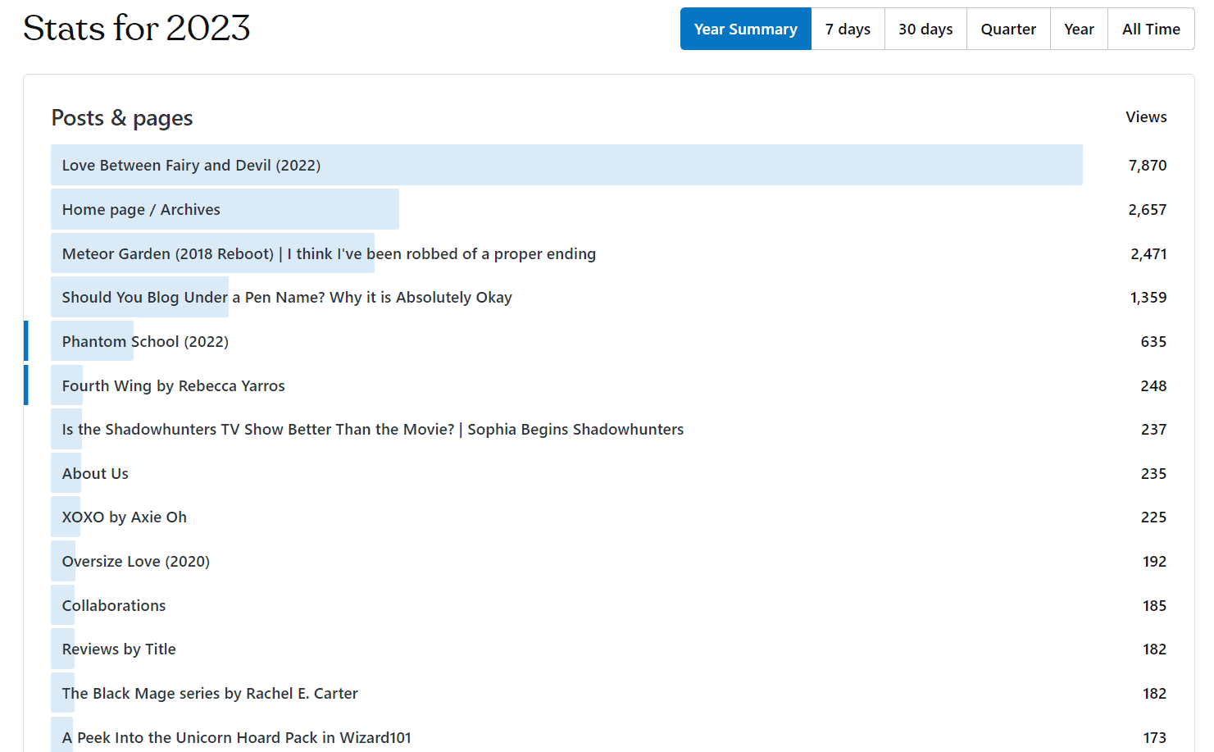Select the Year tab
Image resolution: width=1214 pixels, height=752 pixels.
click(x=1079, y=30)
